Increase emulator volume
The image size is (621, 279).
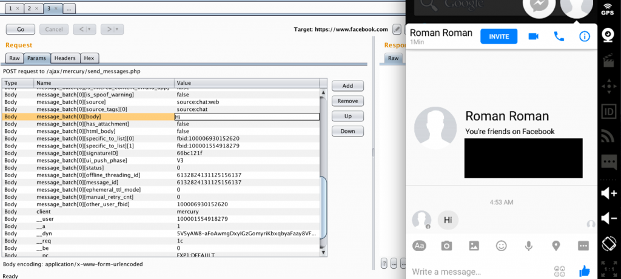609,193
